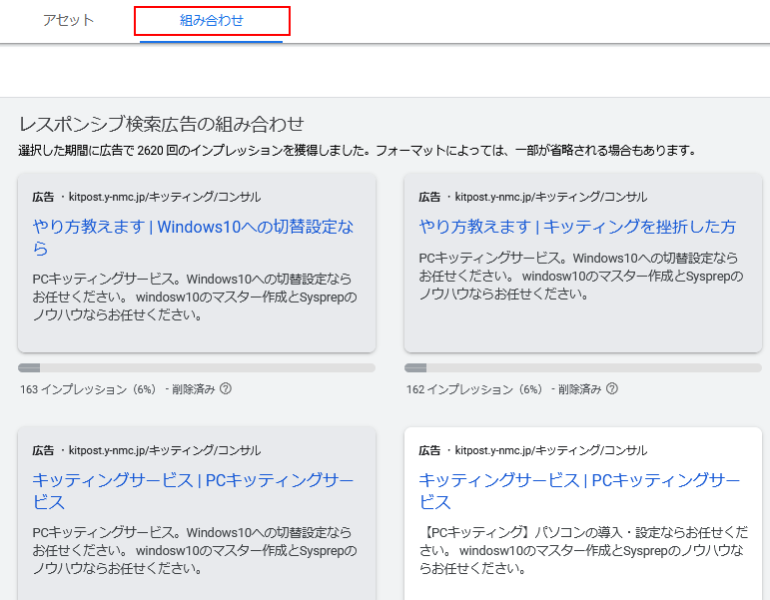Switch to the アセット tab
This screenshot has width=770, height=600.
tap(68, 20)
